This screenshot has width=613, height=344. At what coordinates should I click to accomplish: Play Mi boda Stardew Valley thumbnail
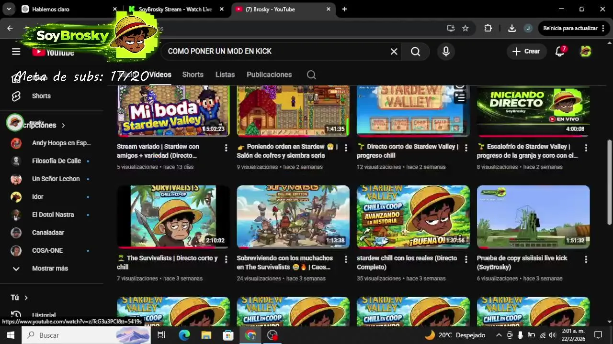click(173, 111)
